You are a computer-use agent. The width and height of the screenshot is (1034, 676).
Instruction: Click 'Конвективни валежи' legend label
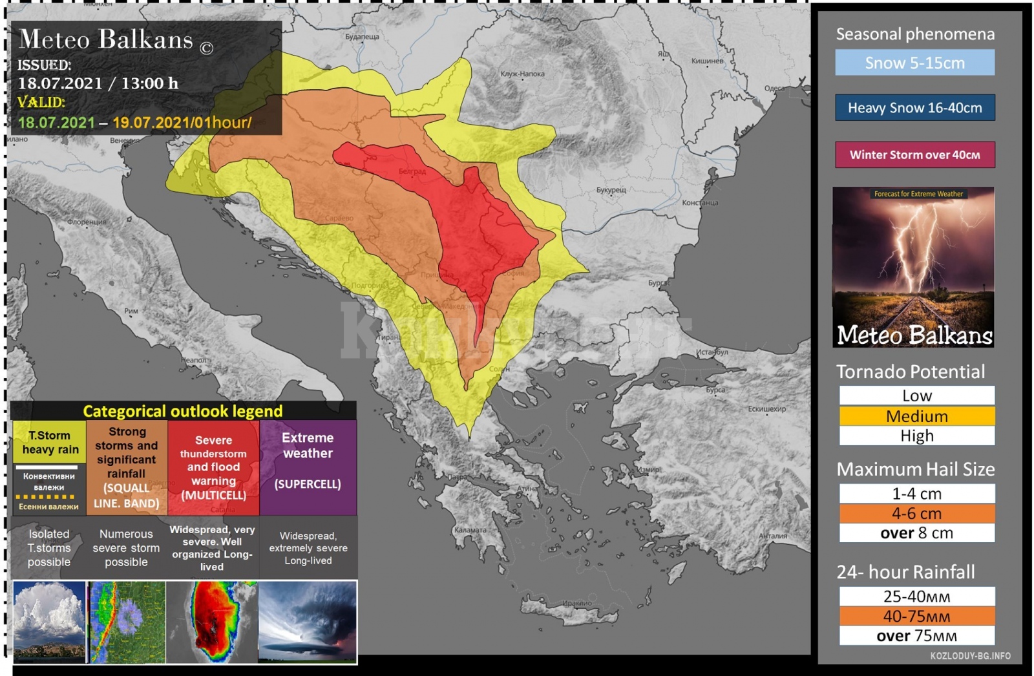49,481
